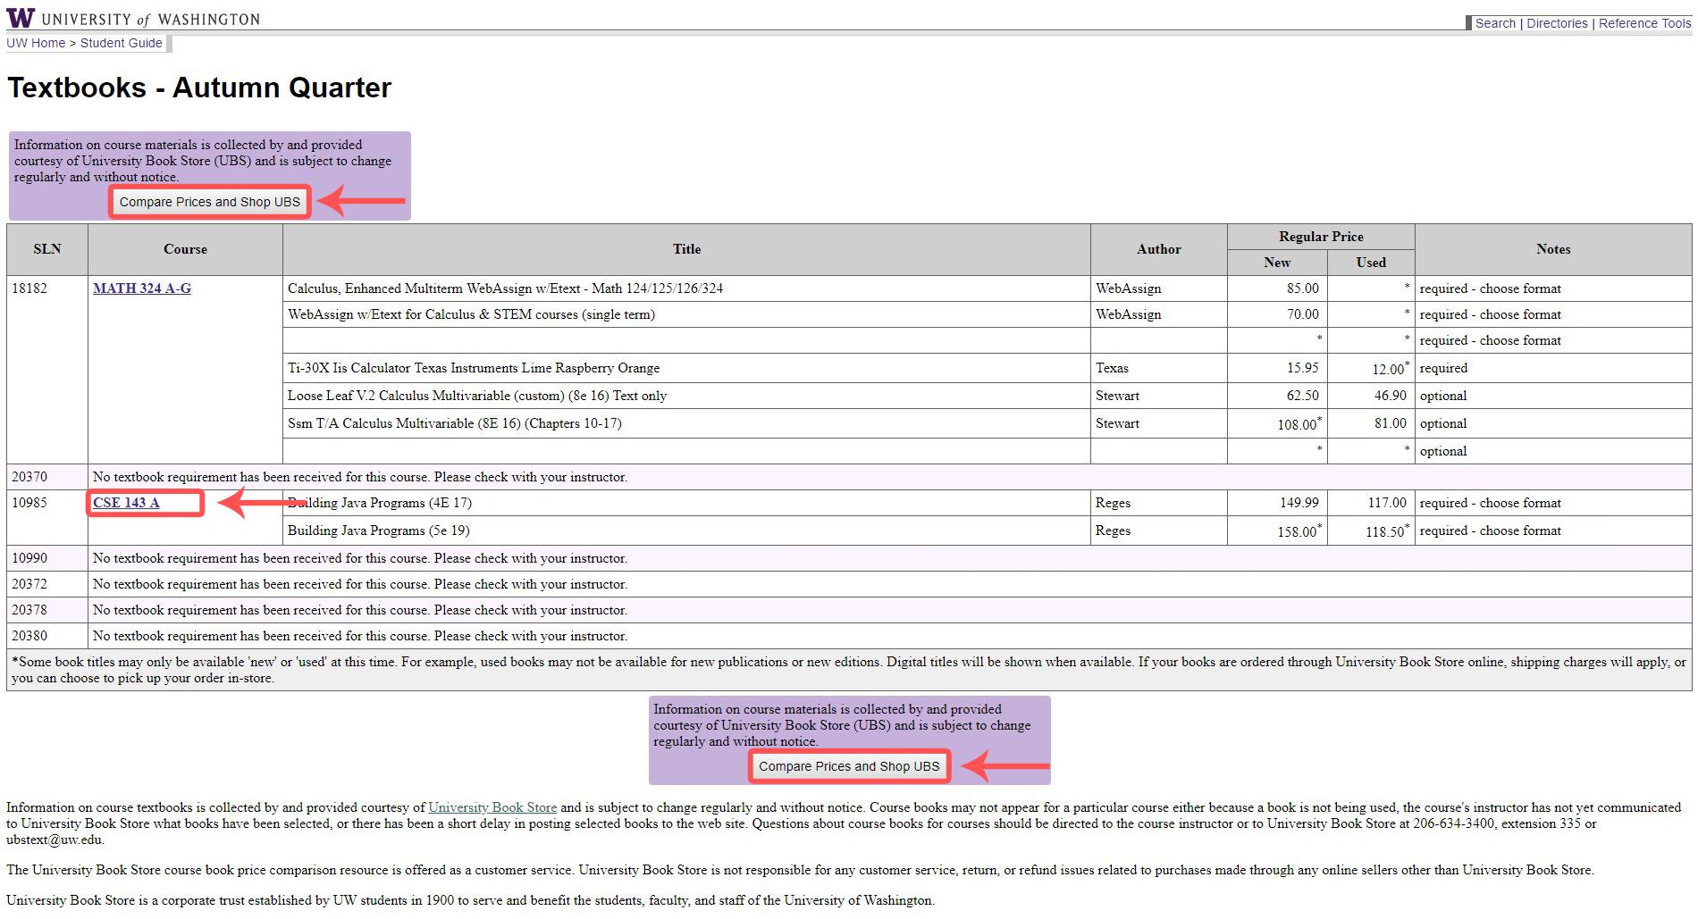This screenshot has width=1698, height=919.
Task: Select title Building Java Programs (5e 19)
Action: (x=378, y=531)
